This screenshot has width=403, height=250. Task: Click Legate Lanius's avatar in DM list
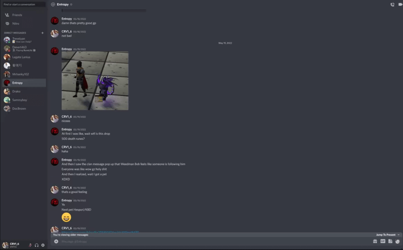(7, 57)
